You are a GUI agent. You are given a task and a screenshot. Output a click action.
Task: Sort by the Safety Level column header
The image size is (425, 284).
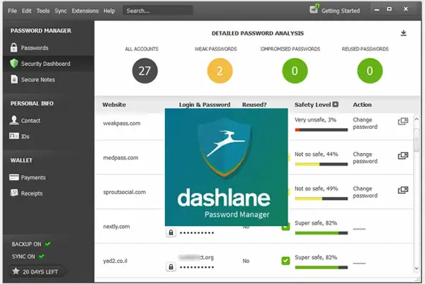point(312,105)
